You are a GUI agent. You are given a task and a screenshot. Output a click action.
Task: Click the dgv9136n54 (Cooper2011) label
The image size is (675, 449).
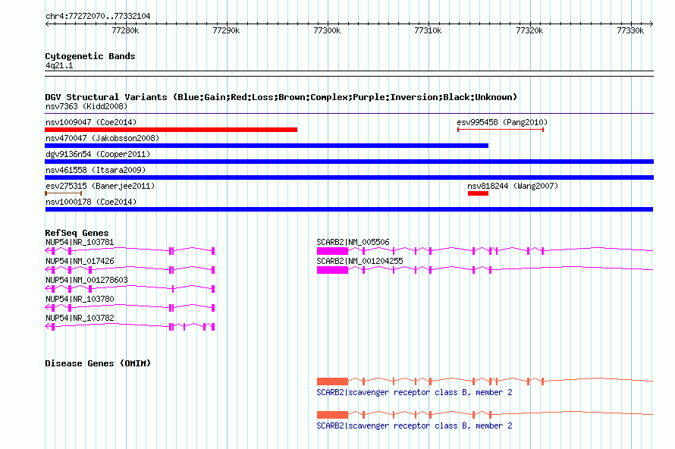98,154
